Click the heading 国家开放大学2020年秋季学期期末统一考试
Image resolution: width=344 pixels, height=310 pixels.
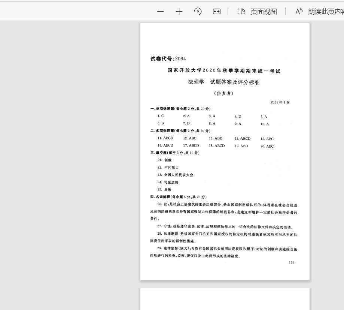point(224,70)
